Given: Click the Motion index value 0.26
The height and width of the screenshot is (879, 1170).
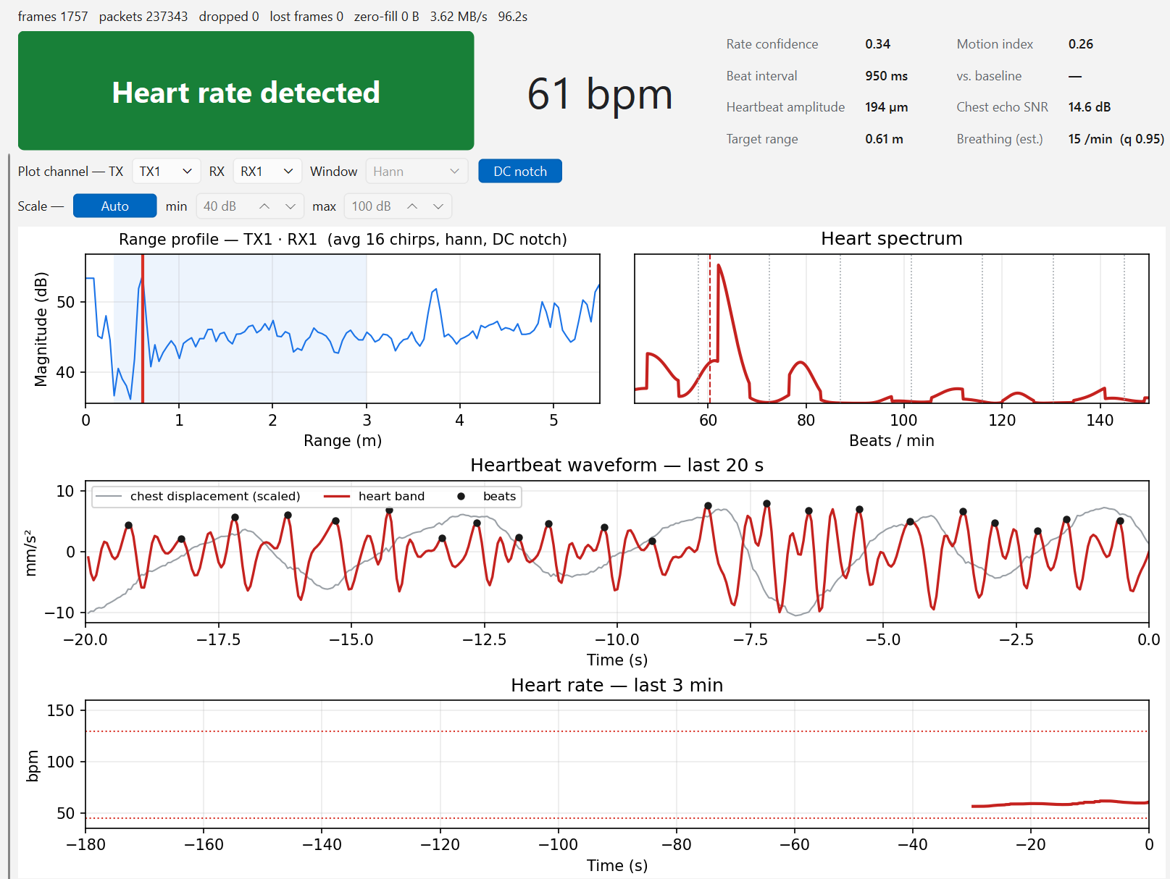Looking at the screenshot, I should (1080, 44).
